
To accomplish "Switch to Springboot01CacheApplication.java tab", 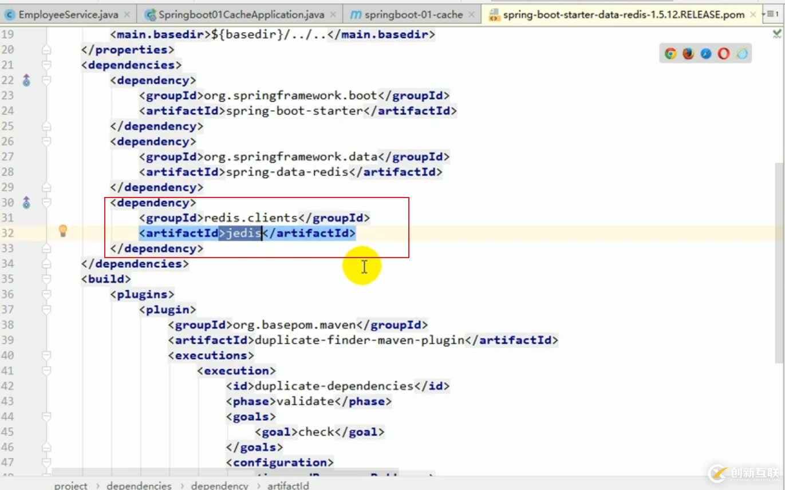I will point(240,14).
